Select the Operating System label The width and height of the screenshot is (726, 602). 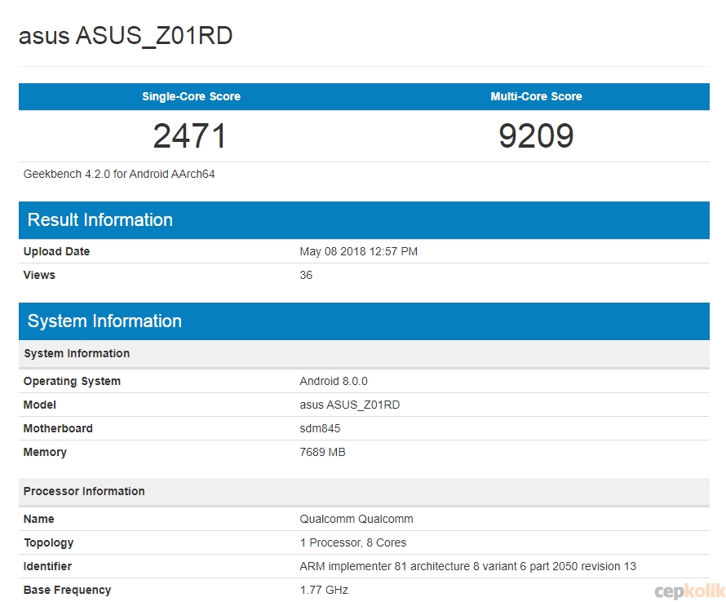[72, 381]
